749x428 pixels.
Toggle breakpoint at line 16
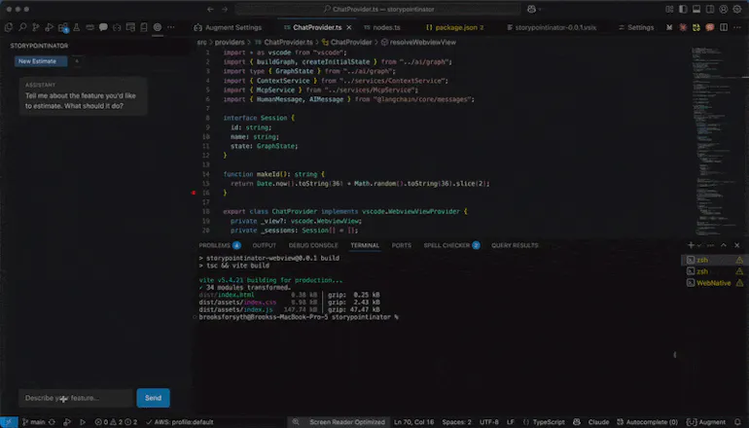click(194, 193)
